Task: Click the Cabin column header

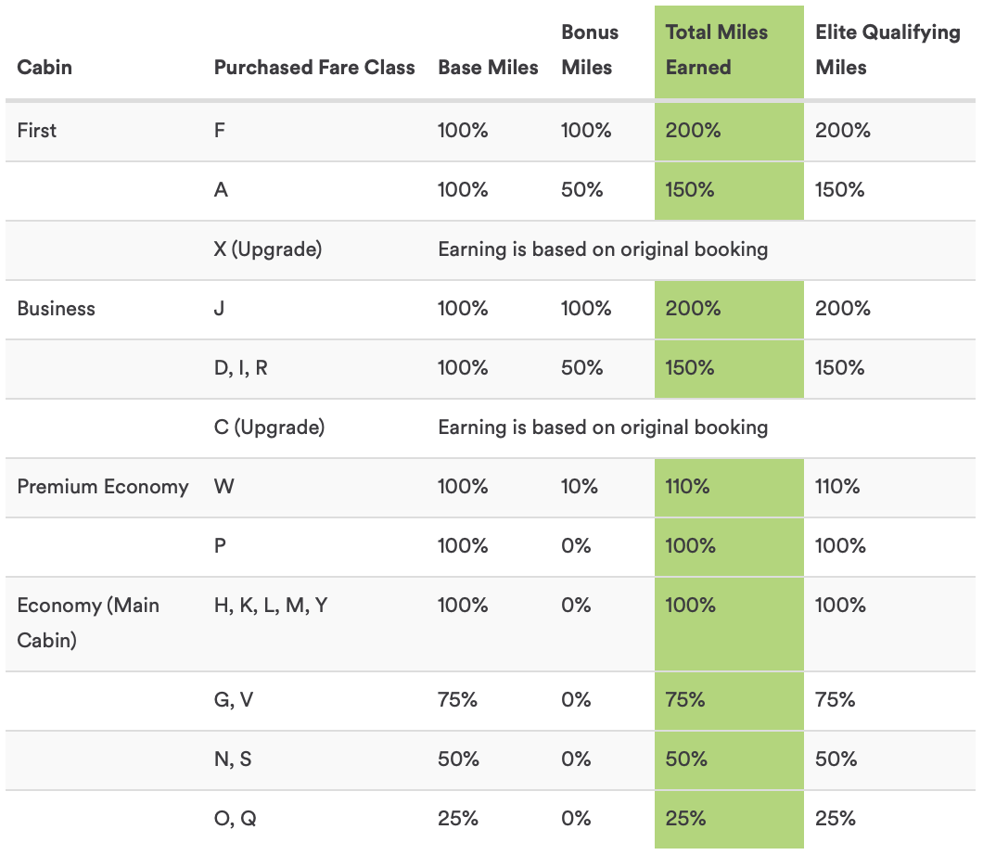Action: pyautogui.click(x=45, y=68)
